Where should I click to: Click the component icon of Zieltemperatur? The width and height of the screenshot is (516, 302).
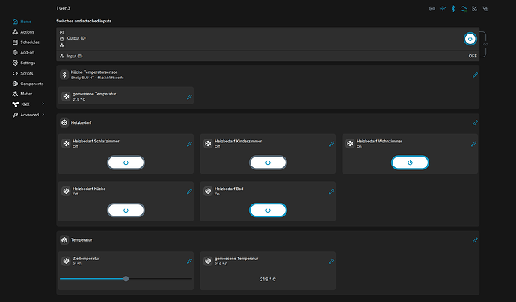point(66,261)
